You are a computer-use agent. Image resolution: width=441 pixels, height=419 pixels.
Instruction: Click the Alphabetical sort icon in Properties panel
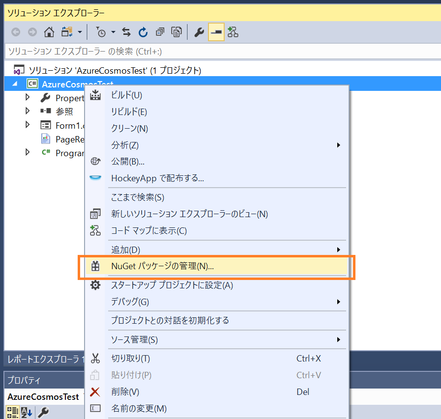[27, 413]
